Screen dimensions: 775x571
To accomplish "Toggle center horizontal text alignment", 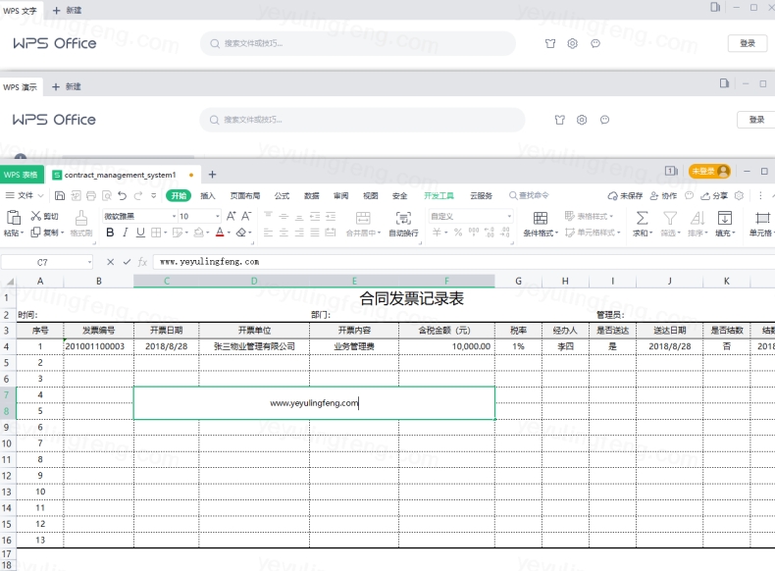I will click(x=284, y=233).
